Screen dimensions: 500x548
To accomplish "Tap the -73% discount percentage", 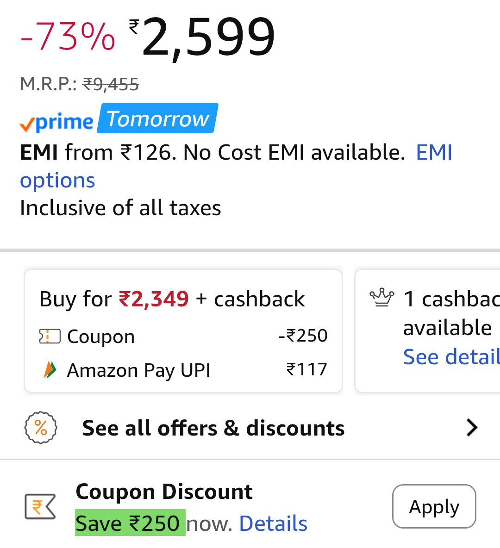I will pos(68,37).
